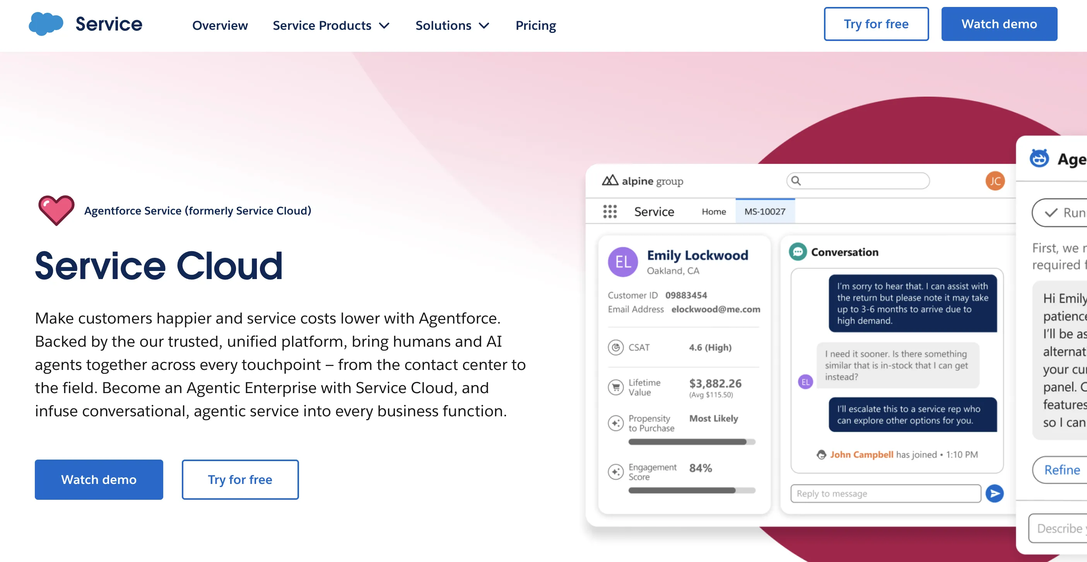Click the magnifier icon in search bar
The width and height of the screenshot is (1087, 562).
pyautogui.click(x=796, y=181)
